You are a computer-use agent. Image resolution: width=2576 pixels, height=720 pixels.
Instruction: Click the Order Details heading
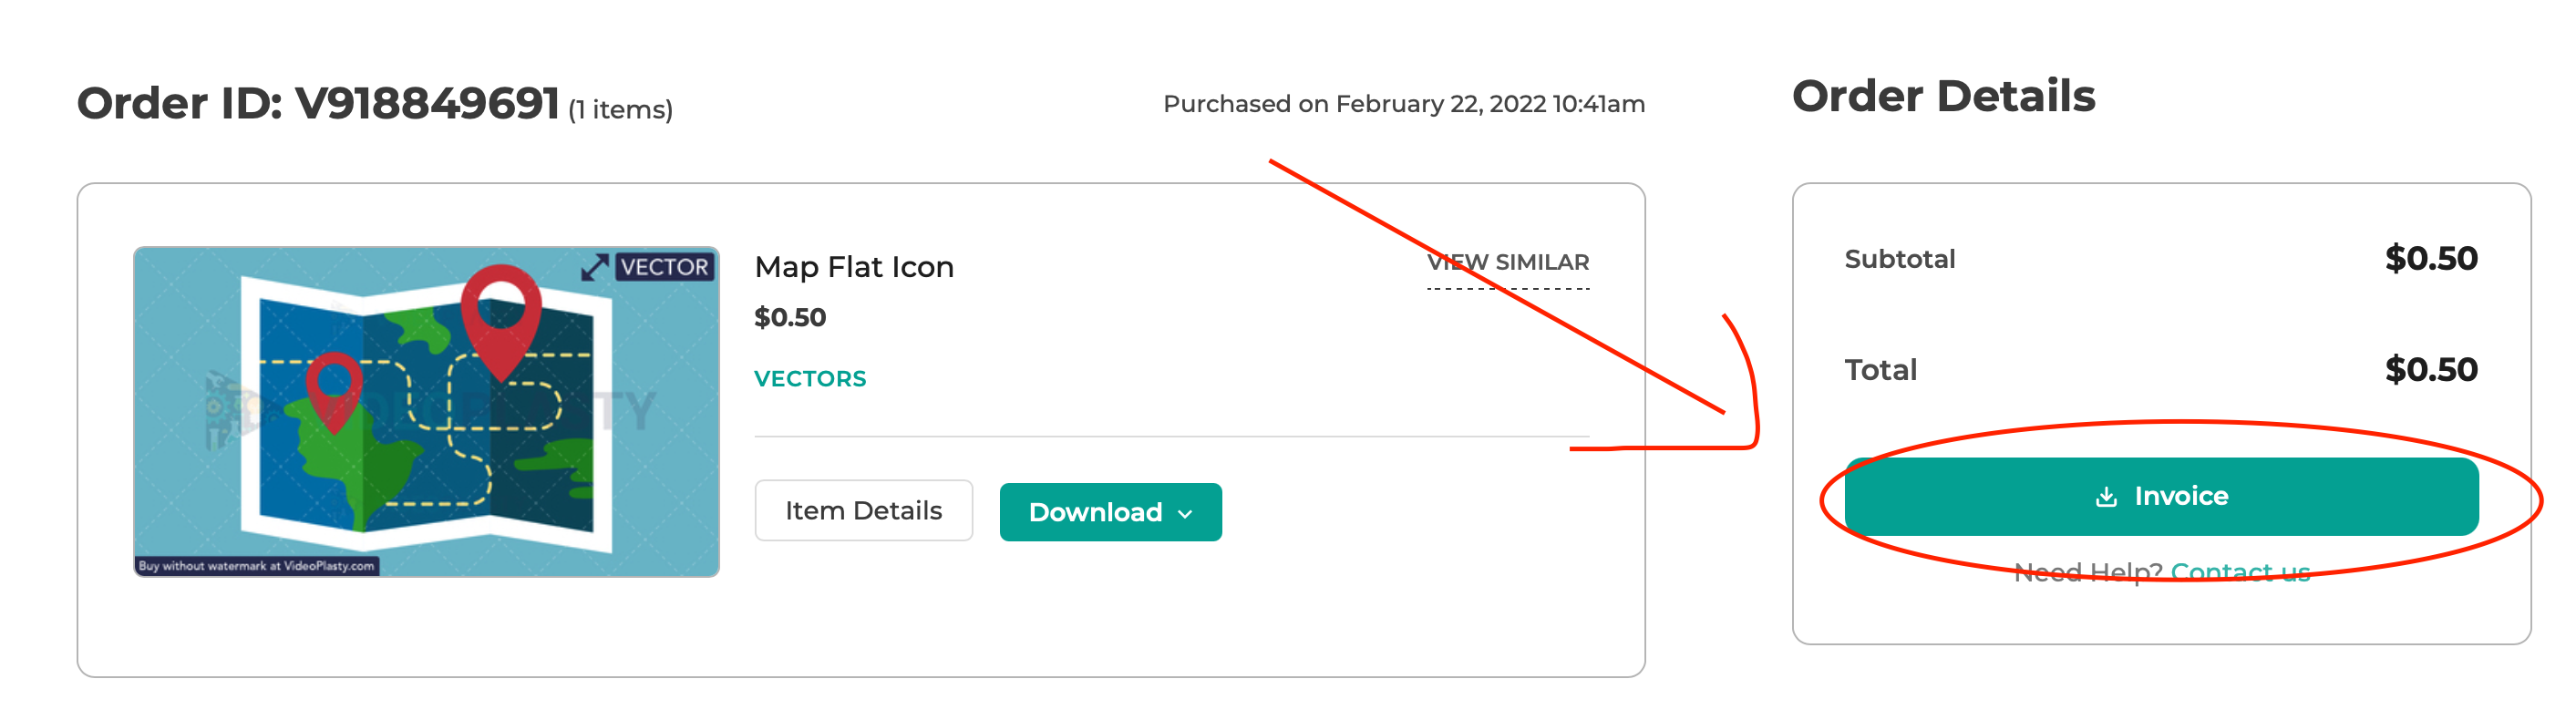(1943, 97)
